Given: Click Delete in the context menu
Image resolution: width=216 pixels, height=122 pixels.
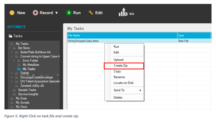Looking at the screenshot, I should (118, 98).
